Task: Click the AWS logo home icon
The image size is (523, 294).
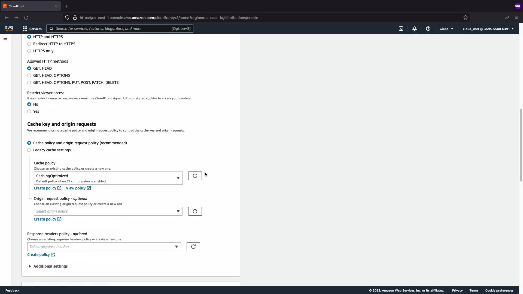Action: (9, 29)
